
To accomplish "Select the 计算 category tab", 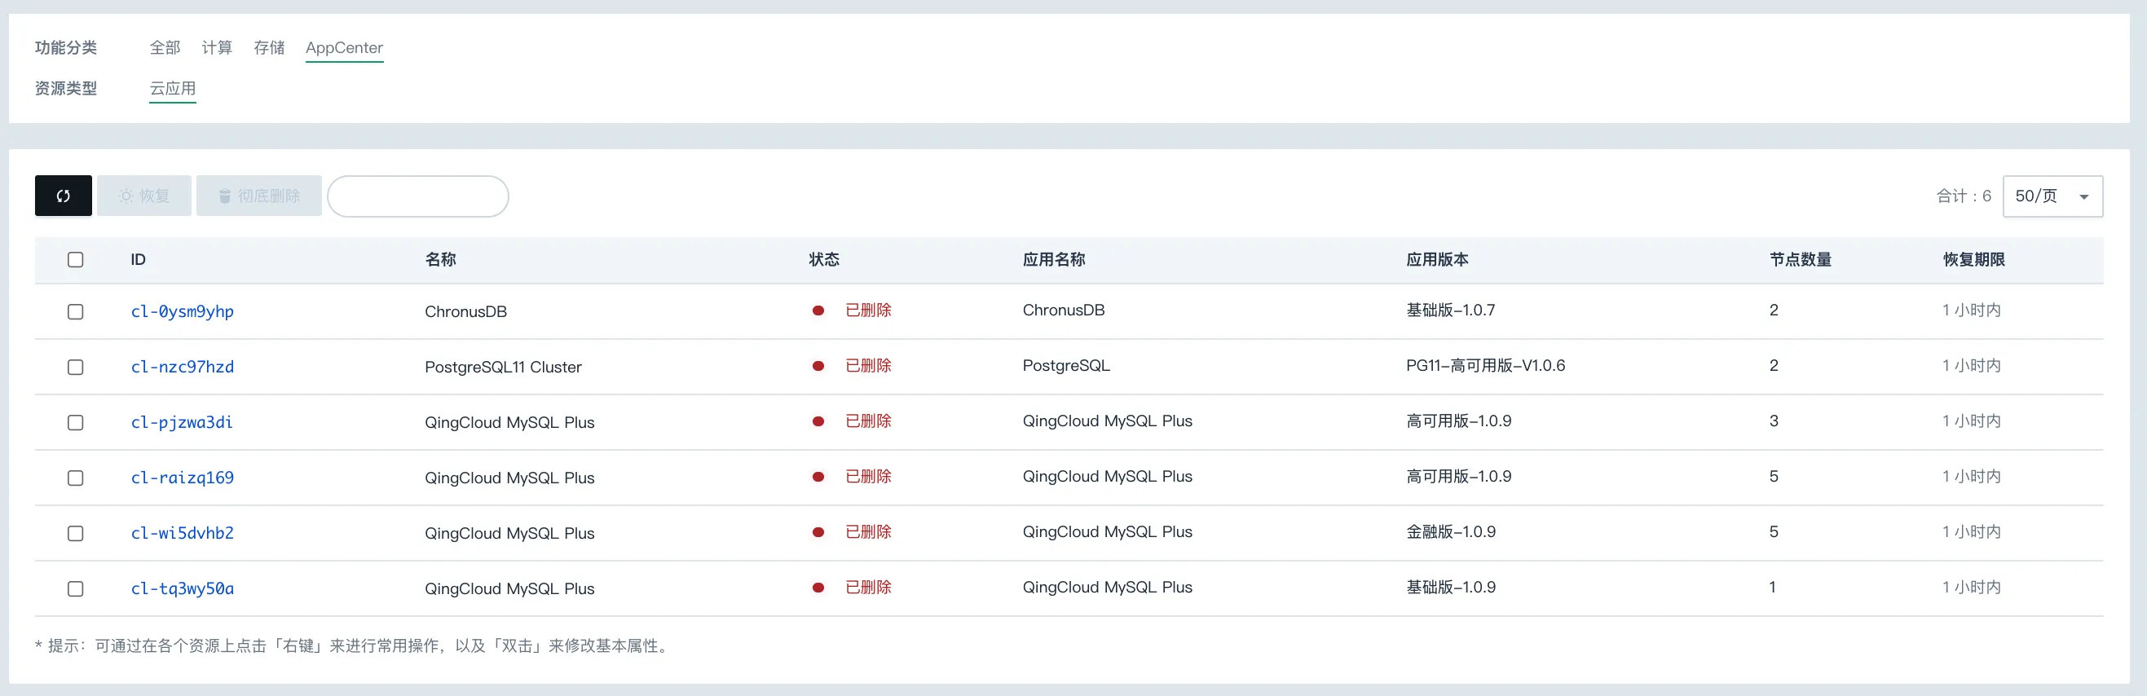I will click(217, 47).
